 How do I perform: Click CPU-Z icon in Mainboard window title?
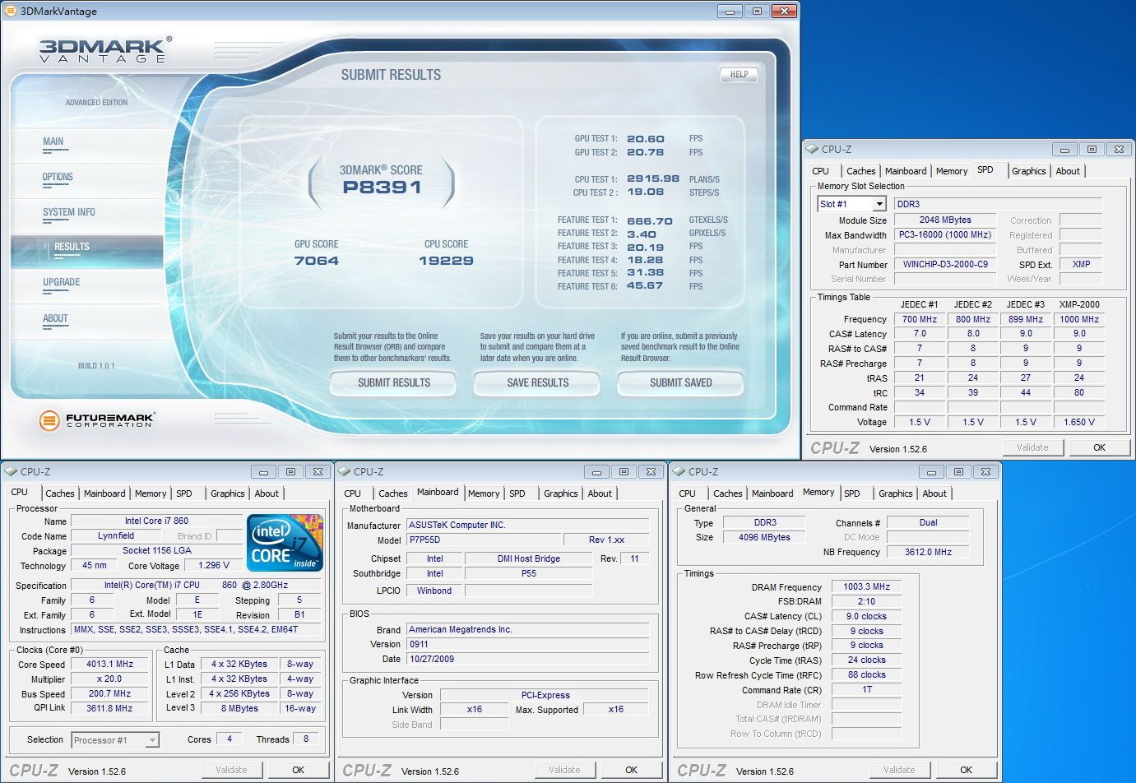tap(345, 471)
